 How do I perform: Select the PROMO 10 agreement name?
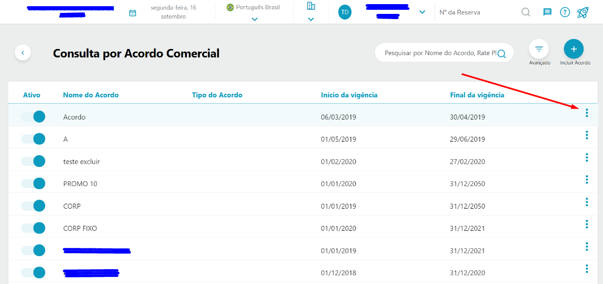click(80, 184)
